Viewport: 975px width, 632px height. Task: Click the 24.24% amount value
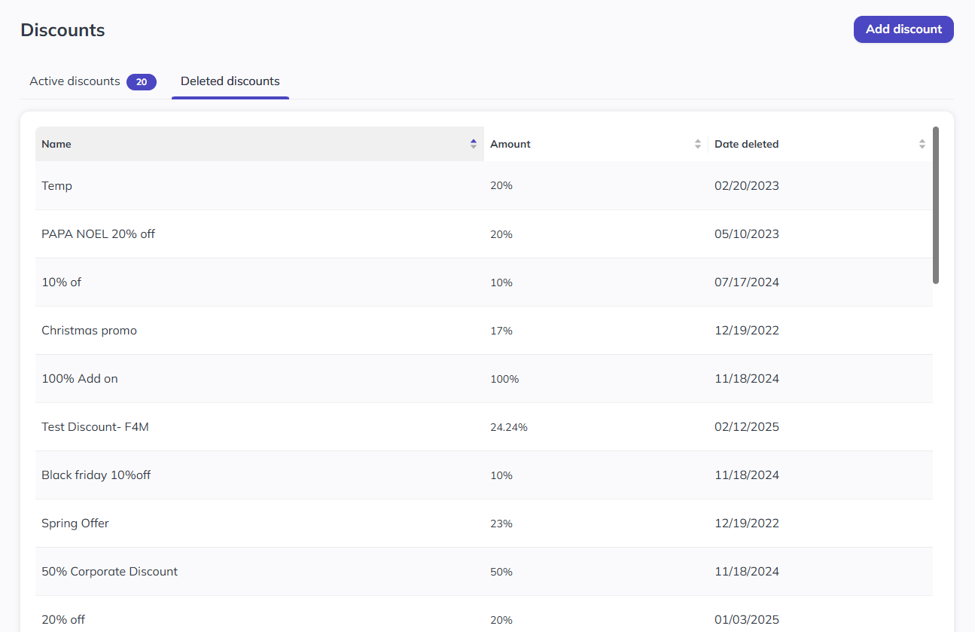[509, 427]
